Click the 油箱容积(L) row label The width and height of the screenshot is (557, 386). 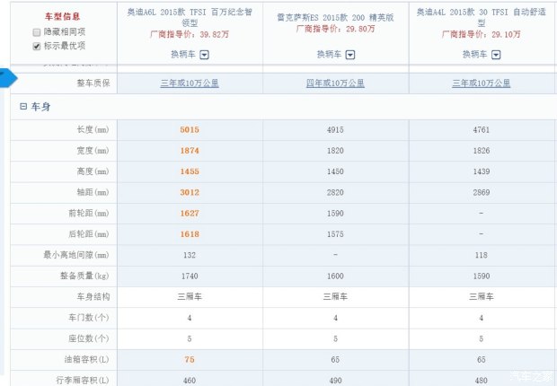[86, 360]
